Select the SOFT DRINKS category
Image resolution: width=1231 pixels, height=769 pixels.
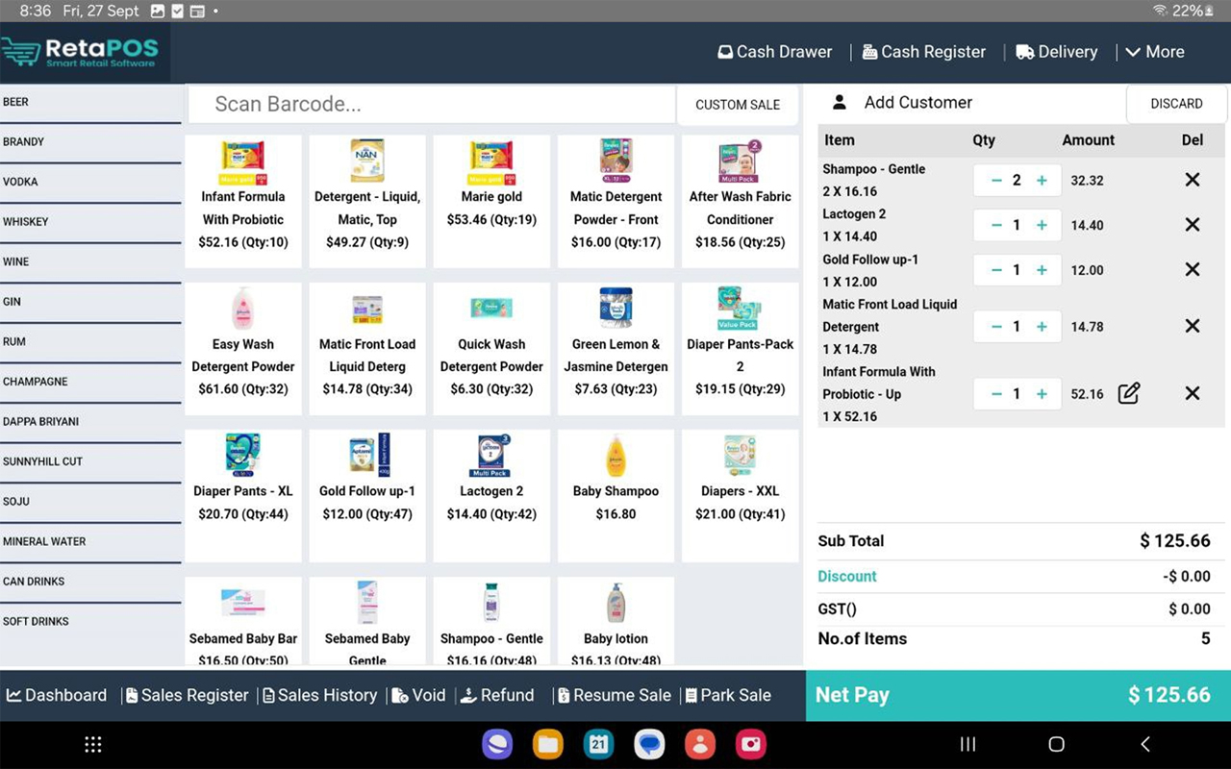90,622
